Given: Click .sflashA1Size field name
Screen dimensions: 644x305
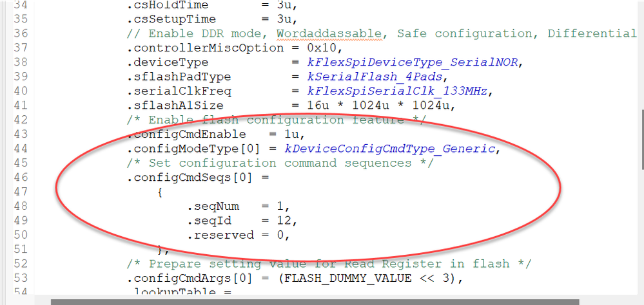Looking at the screenshot, I should click(x=175, y=106).
